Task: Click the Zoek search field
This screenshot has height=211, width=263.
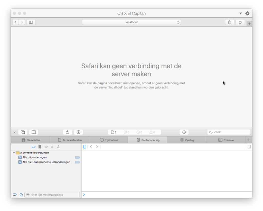Action: coord(229,132)
